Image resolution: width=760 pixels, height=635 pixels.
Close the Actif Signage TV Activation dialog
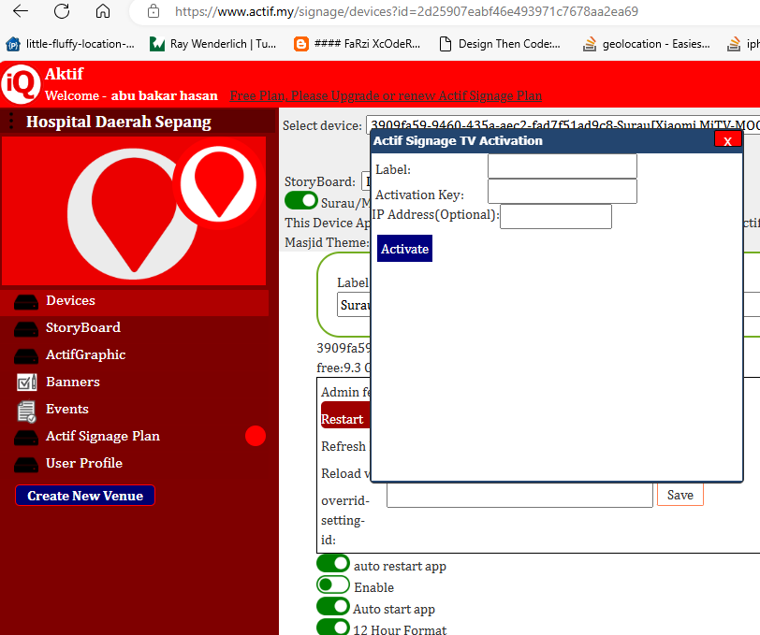pyautogui.click(x=727, y=140)
